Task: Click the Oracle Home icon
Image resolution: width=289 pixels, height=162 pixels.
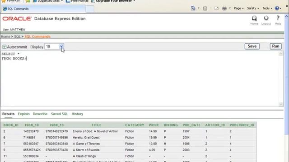Action: pos(254,18)
